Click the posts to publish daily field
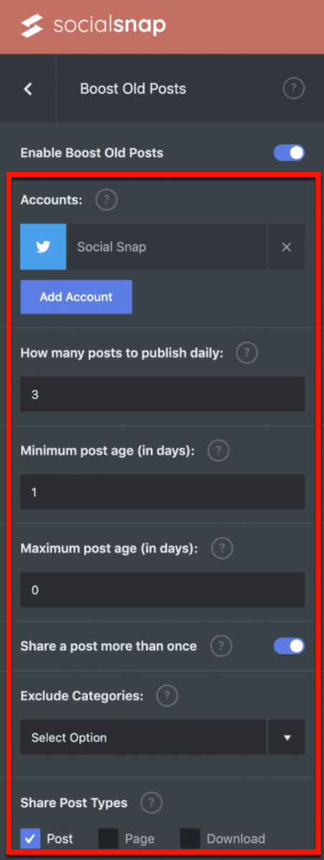324x860 pixels. (x=162, y=394)
